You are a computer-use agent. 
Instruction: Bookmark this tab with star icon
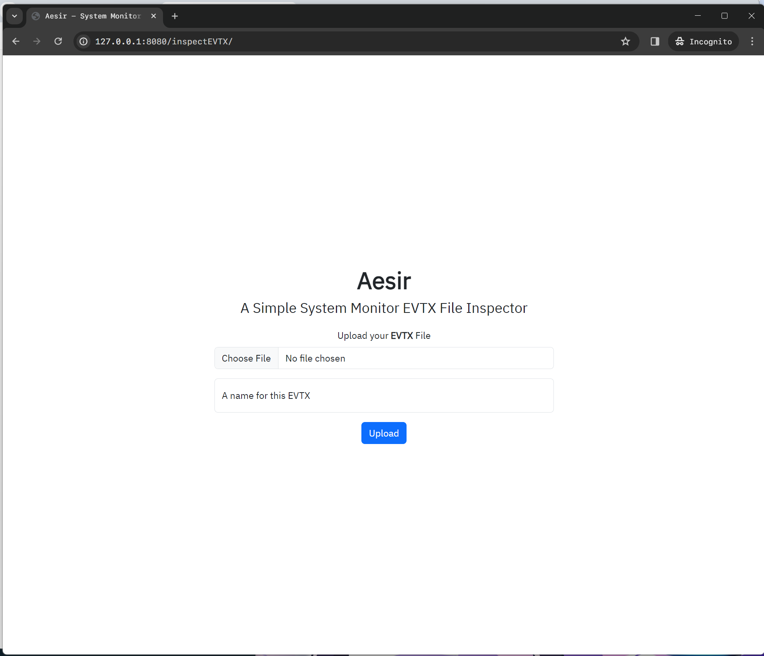[625, 41]
